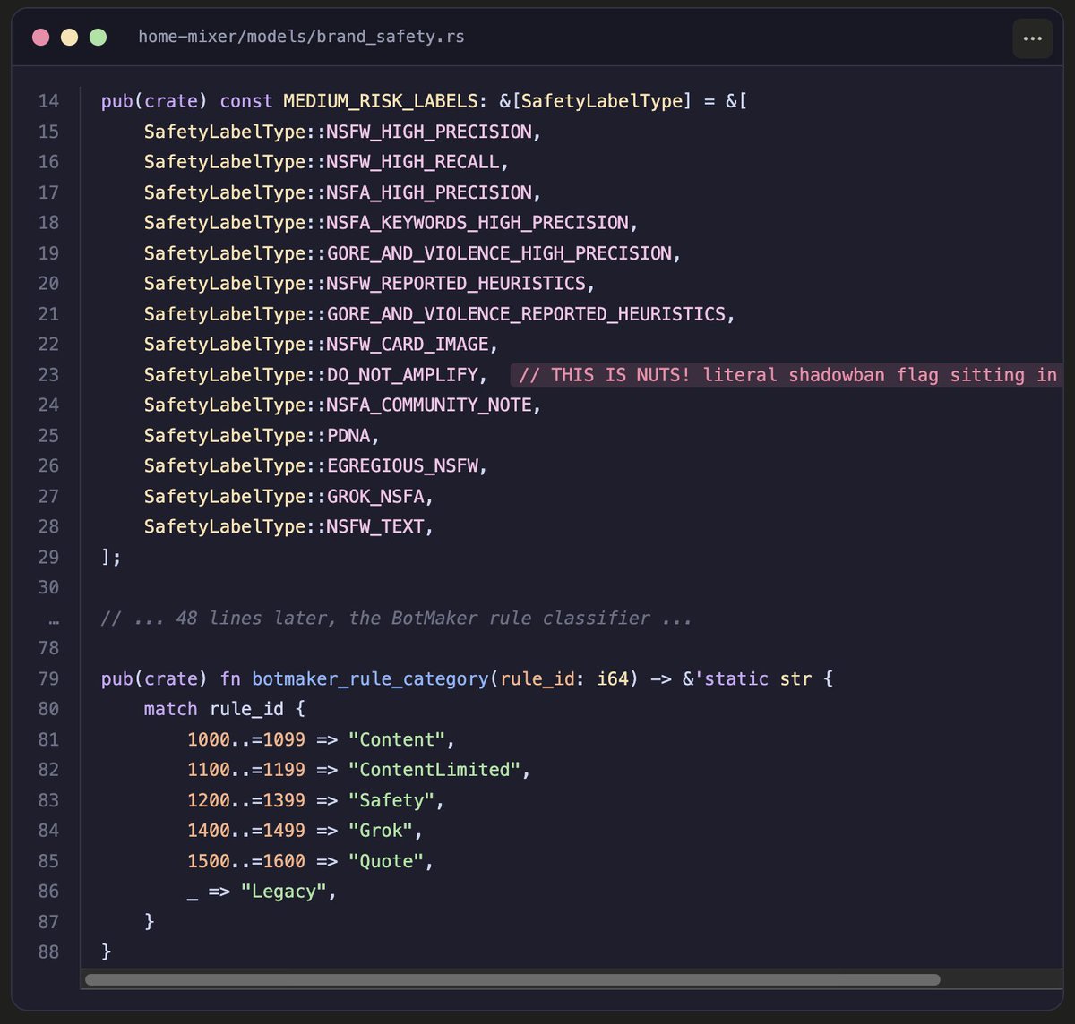Screen dimensions: 1075x1024
Task: Click the "Quote" string on line 85
Action: 386,862
